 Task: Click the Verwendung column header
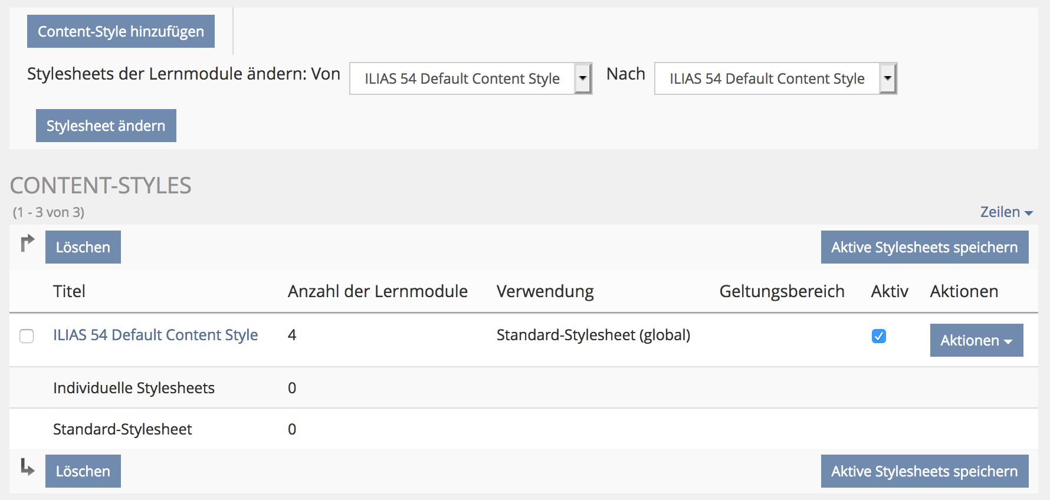(545, 291)
